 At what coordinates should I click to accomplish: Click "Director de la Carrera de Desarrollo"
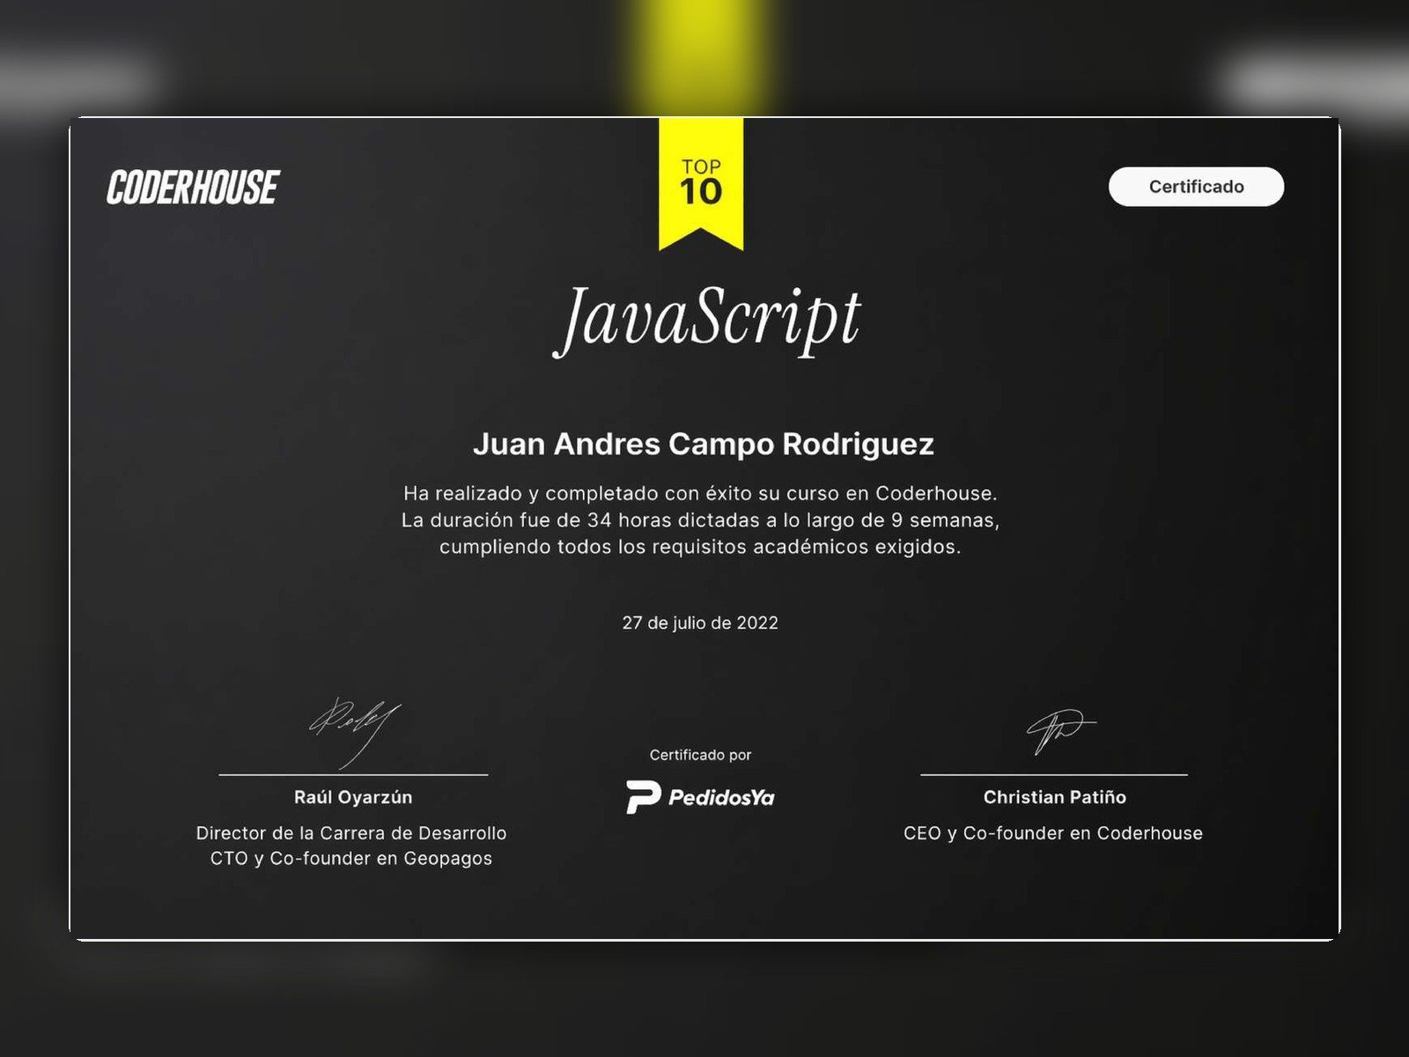click(x=351, y=833)
